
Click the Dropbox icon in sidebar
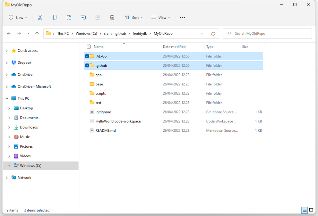[14, 62]
